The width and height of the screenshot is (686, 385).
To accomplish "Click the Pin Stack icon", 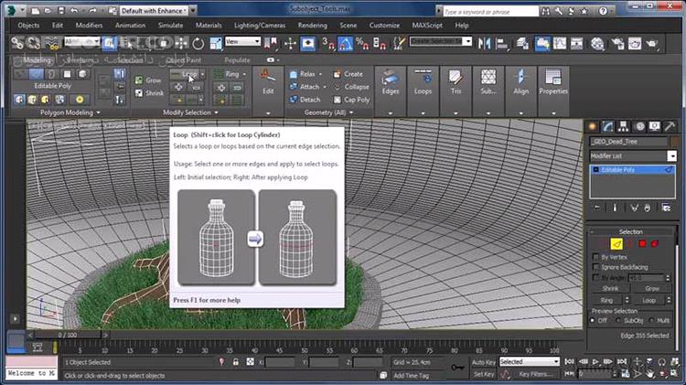I will click(597, 208).
